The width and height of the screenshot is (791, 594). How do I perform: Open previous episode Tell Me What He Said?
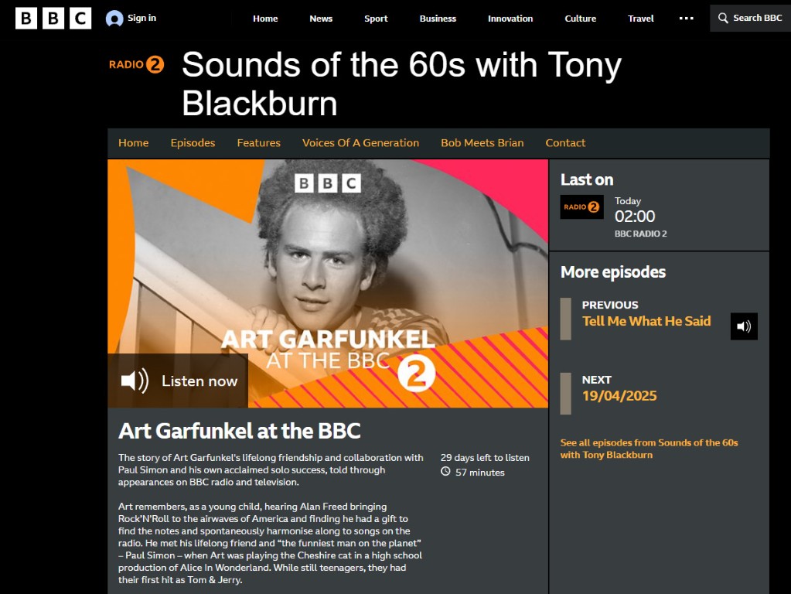pos(646,321)
